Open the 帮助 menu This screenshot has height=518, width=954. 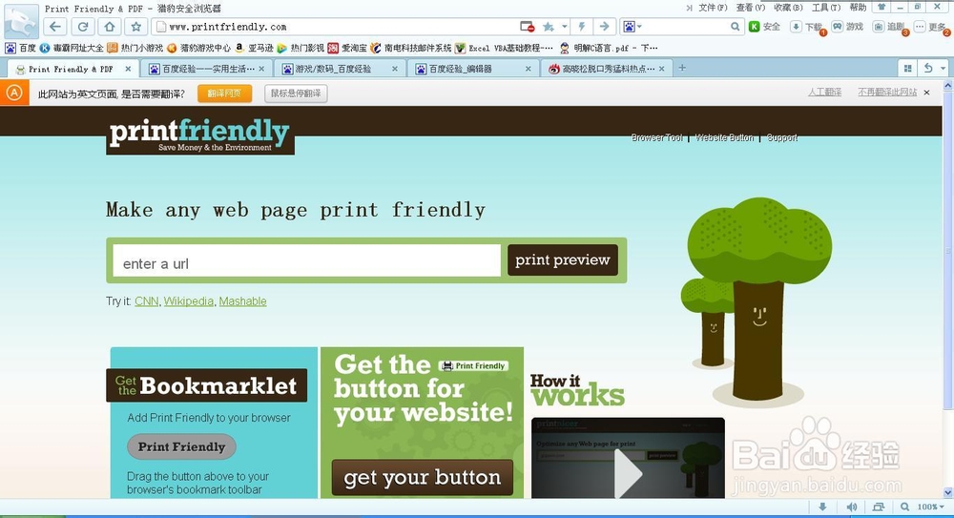point(858,8)
